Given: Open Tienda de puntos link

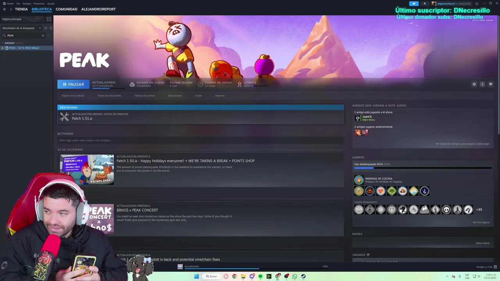Looking at the screenshot, I should [145, 96].
